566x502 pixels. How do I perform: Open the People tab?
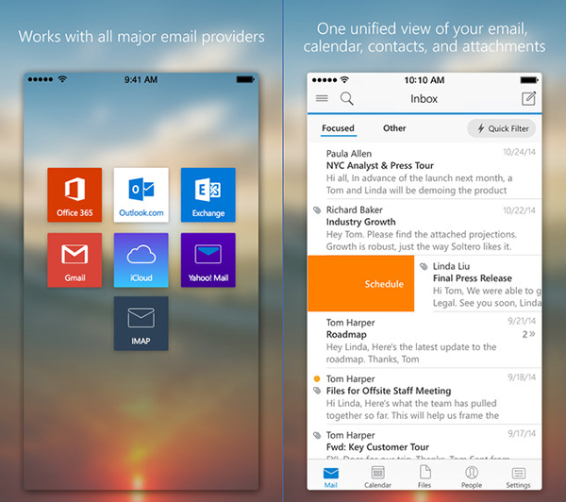[x=472, y=477]
